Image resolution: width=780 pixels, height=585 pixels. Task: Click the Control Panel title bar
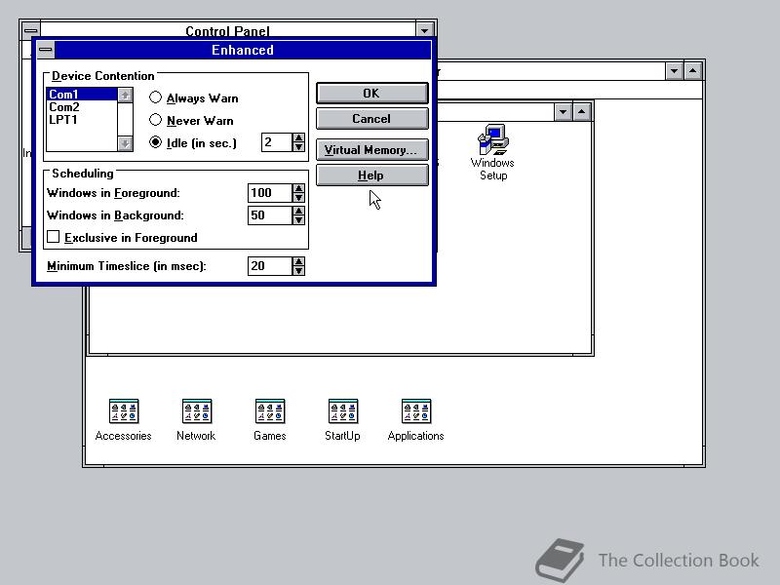click(228, 30)
